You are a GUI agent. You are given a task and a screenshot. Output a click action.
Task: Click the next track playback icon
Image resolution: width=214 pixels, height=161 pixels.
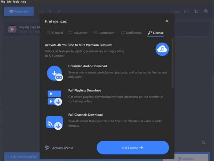[59, 11]
